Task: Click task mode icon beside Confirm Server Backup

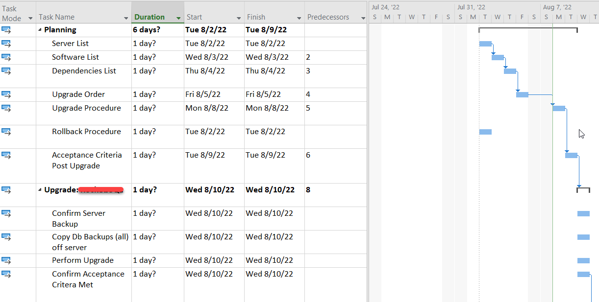Action: pos(6,213)
